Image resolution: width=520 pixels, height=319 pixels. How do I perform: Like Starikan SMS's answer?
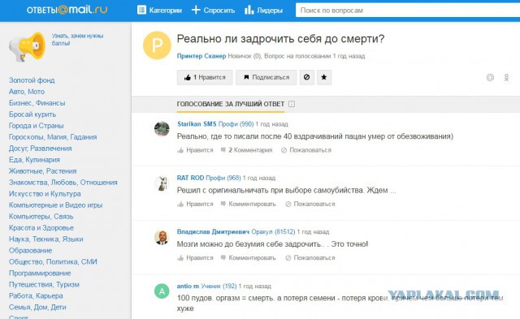click(195, 150)
